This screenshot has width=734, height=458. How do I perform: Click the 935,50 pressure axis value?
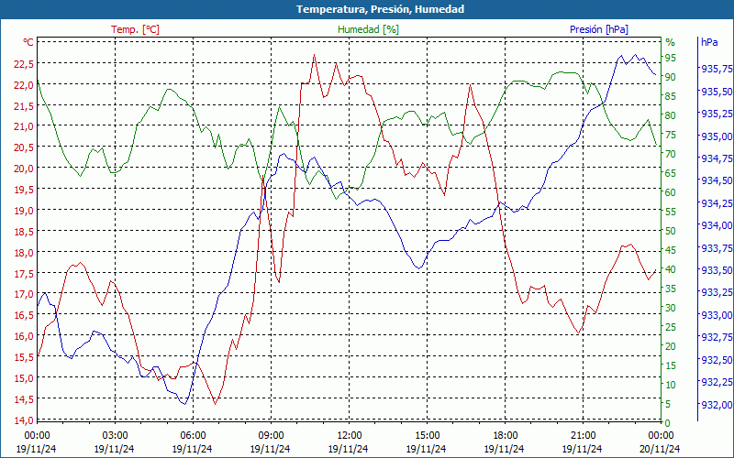point(717,91)
